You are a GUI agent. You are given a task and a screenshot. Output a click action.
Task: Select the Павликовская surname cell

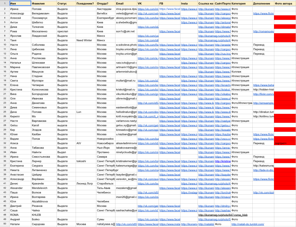point(44,67)
